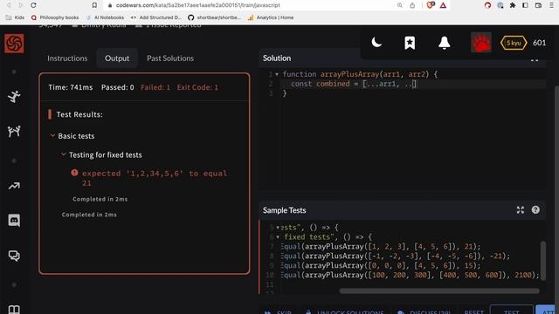Run the TEST button
The width and height of the screenshot is (559, 314).
512,310
